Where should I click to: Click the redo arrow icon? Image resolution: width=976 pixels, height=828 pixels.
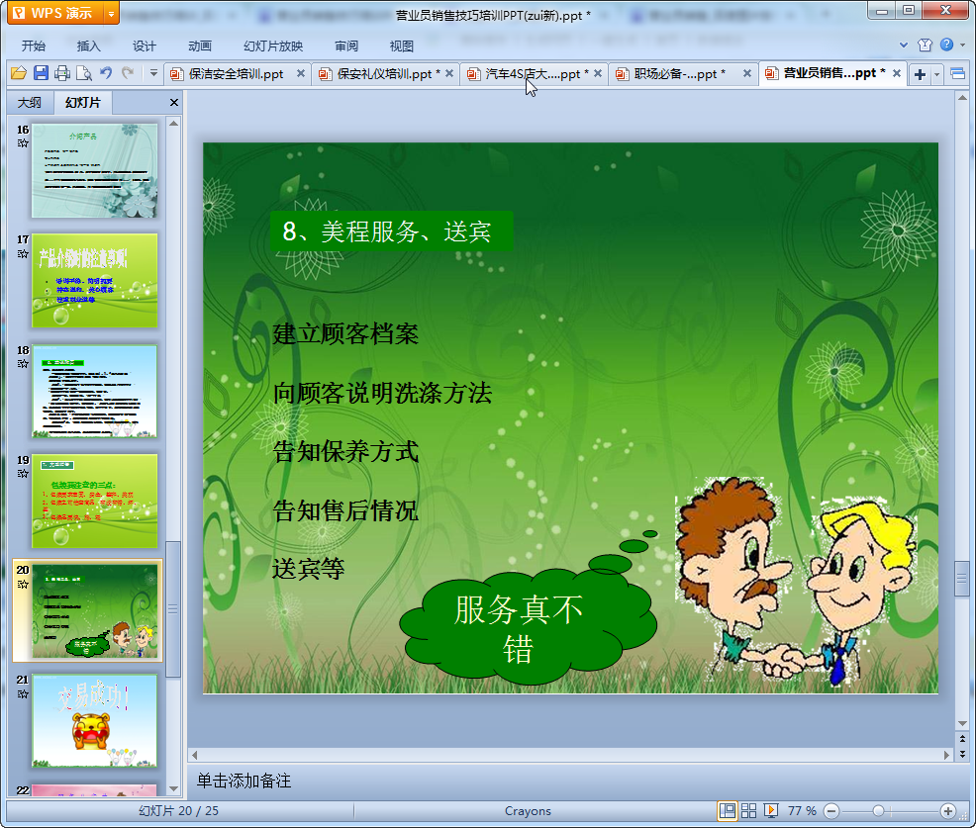tap(128, 73)
